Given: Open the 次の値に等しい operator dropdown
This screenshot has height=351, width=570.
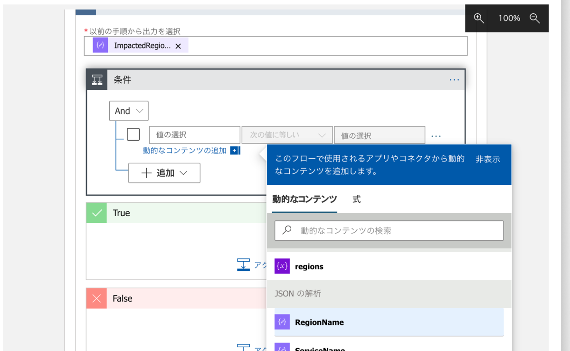Looking at the screenshot, I should [x=287, y=135].
